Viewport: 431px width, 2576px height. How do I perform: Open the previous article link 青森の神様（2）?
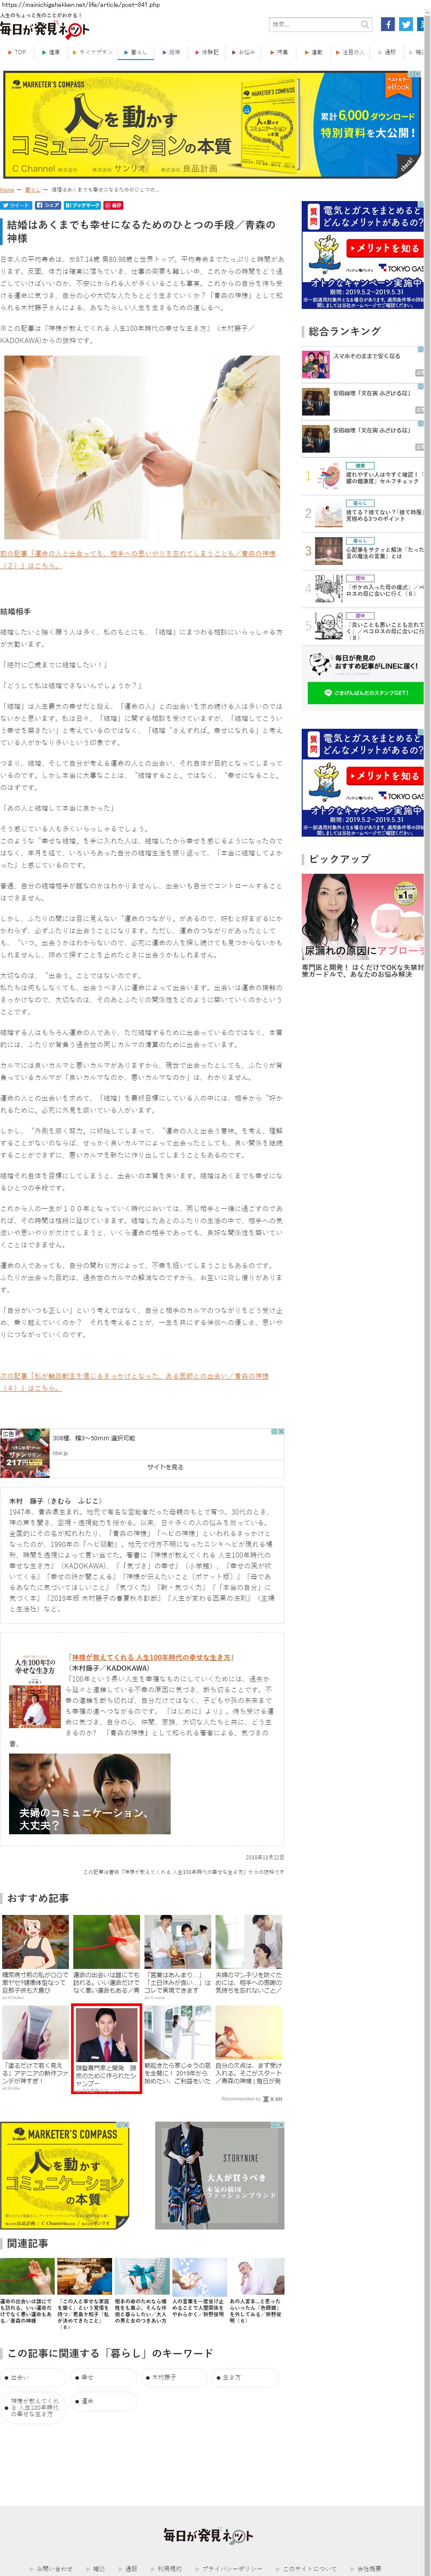[x=138, y=559]
